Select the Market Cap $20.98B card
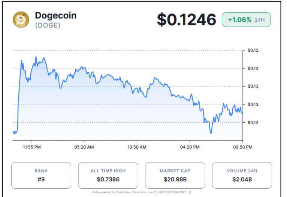This screenshot has width=287, height=197. tap(175, 175)
